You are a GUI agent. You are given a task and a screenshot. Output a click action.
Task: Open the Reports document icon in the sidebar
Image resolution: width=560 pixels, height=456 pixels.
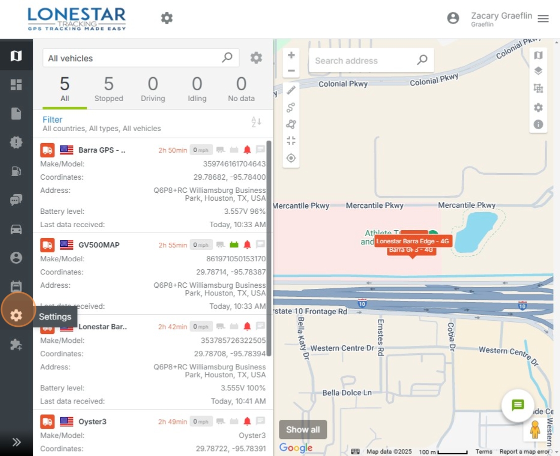click(x=16, y=113)
